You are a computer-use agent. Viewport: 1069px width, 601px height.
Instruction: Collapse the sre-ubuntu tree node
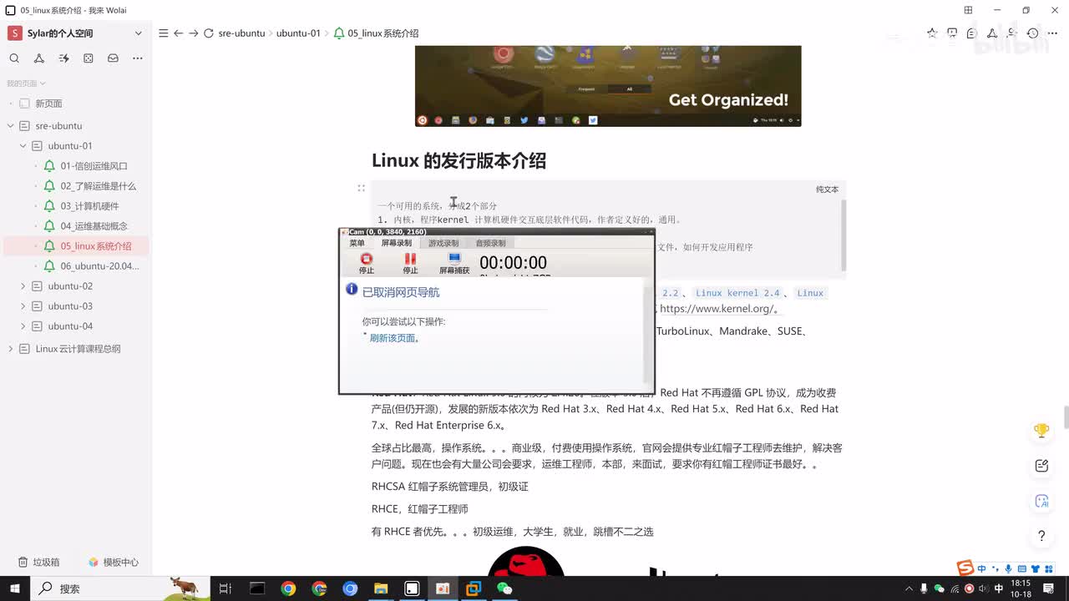pyautogui.click(x=11, y=126)
